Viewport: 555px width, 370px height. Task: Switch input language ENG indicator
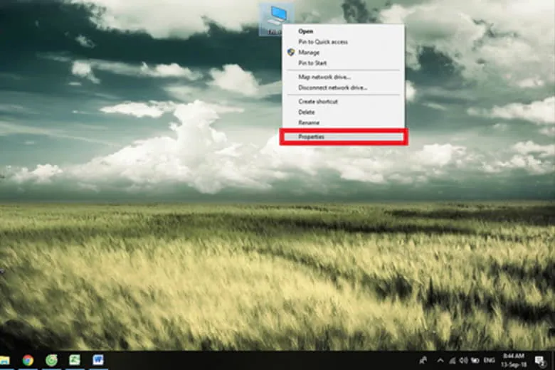[489, 361]
